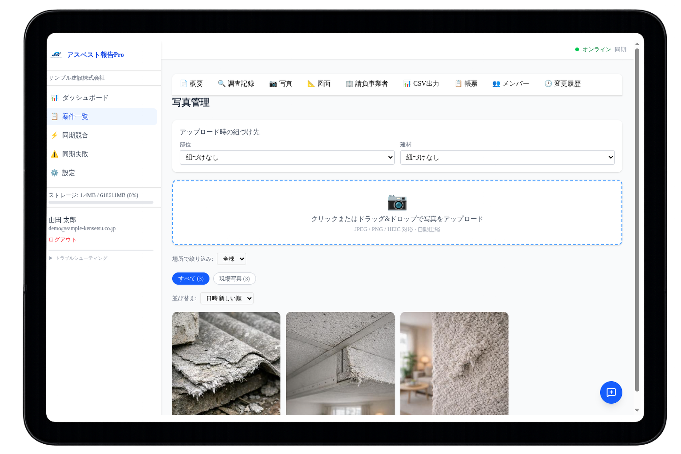Open ダッシュボード from the sidebar icon
The height and width of the screenshot is (454, 681).
point(54,97)
